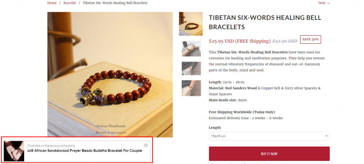Select fourth product thumbnail image
Viewport: 364px width, 164px height.
click(191, 88)
